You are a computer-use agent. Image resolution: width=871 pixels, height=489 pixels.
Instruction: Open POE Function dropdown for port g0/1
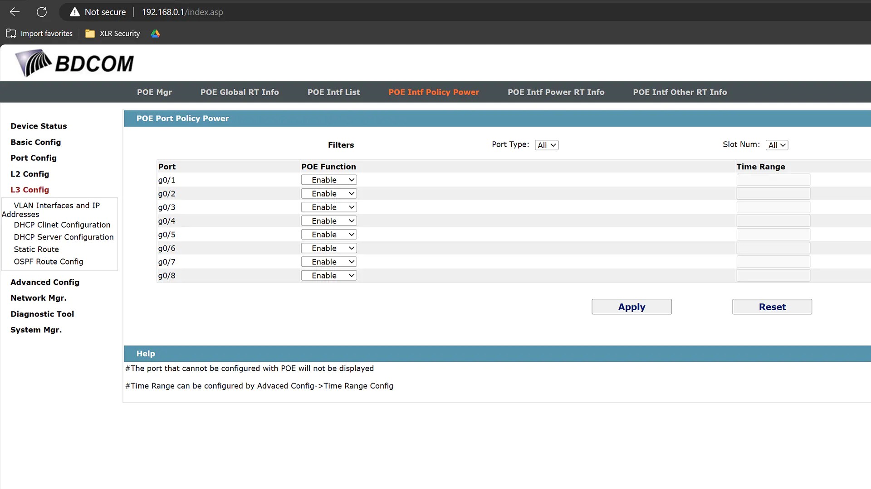point(329,180)
